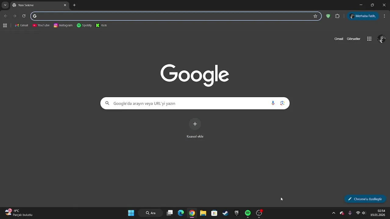Open Merhaba Fatih profile button
Image resolution: width=390 pixels, height=219 pixels.
(x=363, y=16)
